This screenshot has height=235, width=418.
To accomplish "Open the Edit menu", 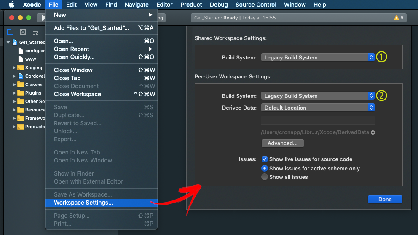I will 71,5.
